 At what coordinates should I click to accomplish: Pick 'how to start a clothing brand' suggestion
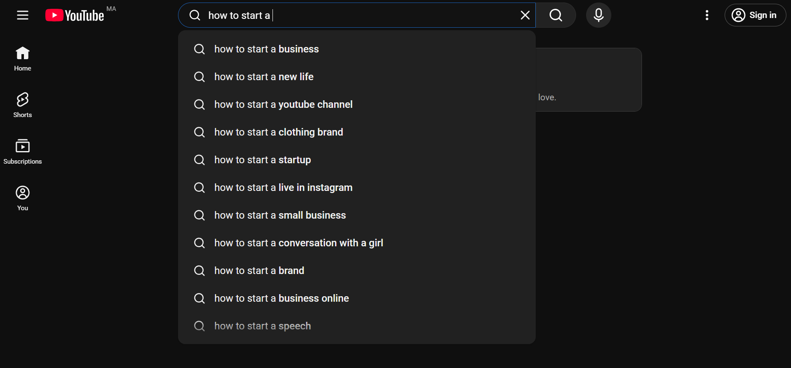357,132
